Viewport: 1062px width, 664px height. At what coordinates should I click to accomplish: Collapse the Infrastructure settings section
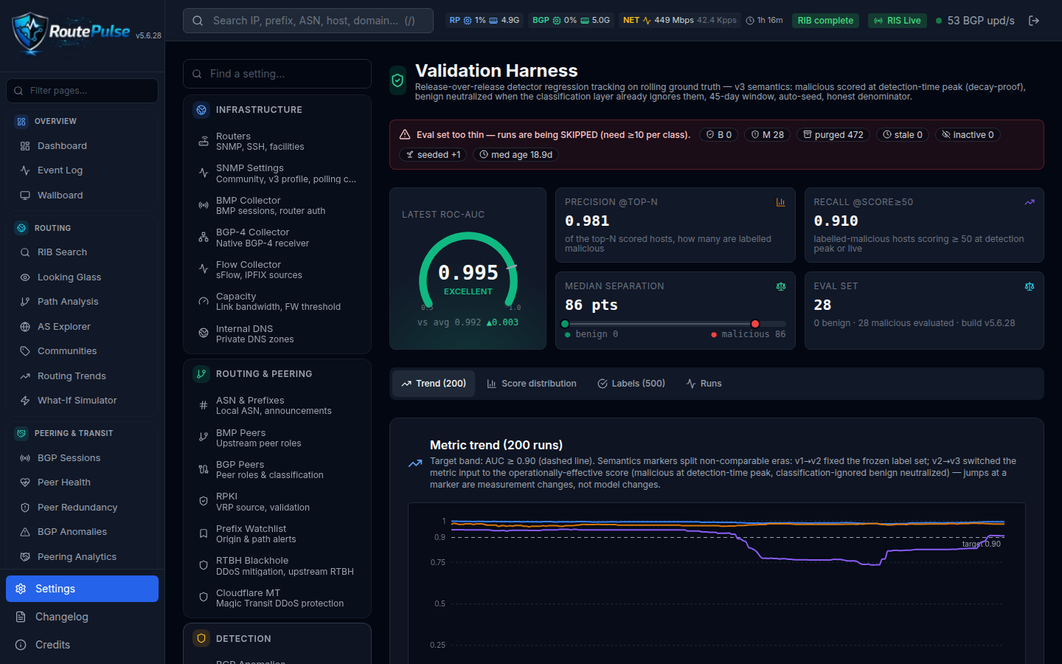point(277,110)
